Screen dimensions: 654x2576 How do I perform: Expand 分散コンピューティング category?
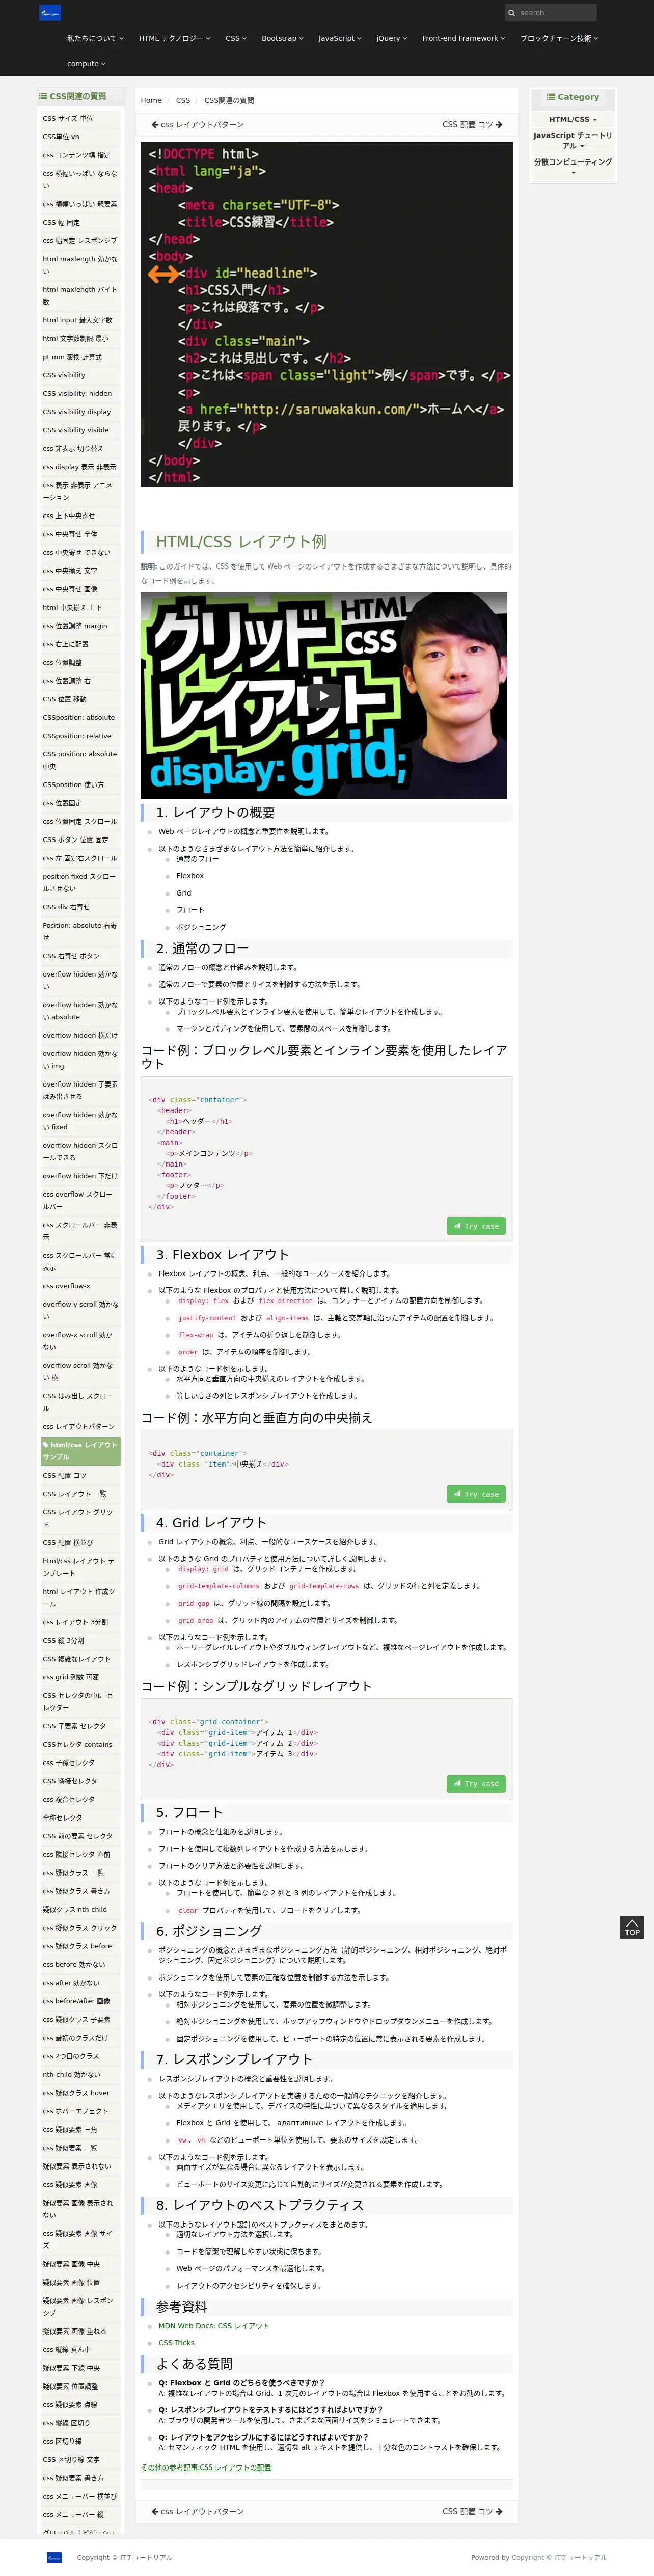573,166
